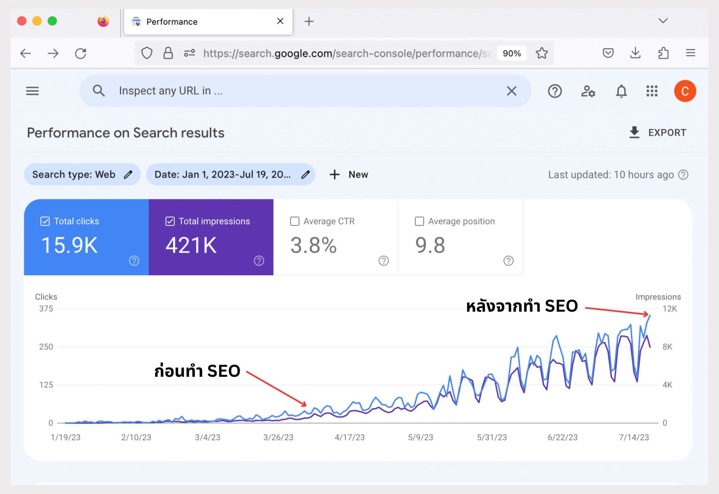Click the 1/19/23 date label on chart
Image resolution: width=719 pixels, height=494 pixels.
66,437
